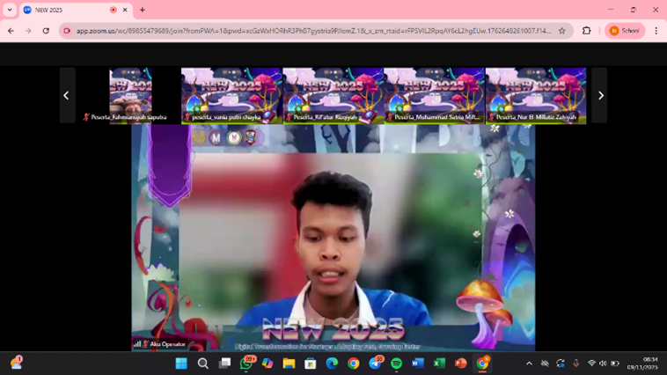This screenshot has height=375, width=667.
Task: Open Peserta_Muhammad Satria video thumbnail
Action: coord(434,95)
